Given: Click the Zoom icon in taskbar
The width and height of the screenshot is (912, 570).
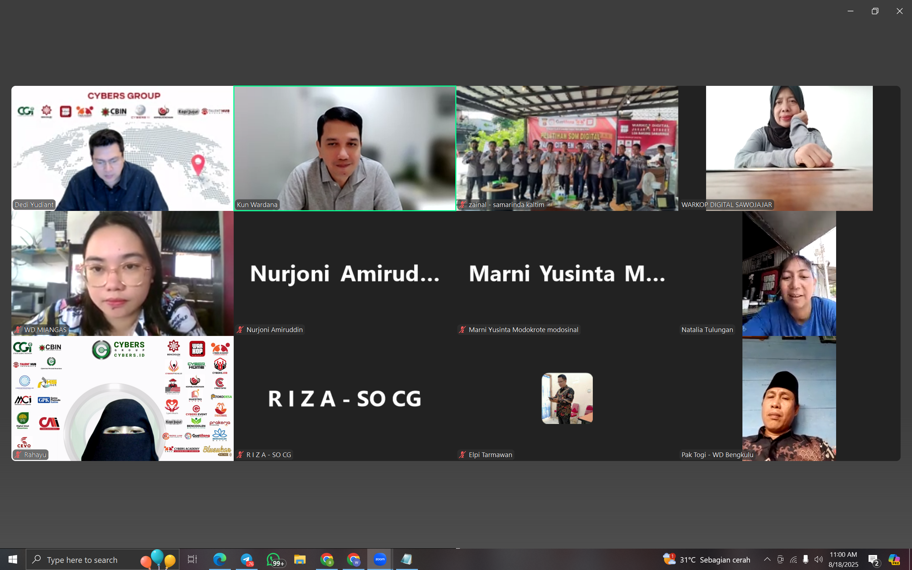Looking at the screenshot, I should click(x=379, y=559).
